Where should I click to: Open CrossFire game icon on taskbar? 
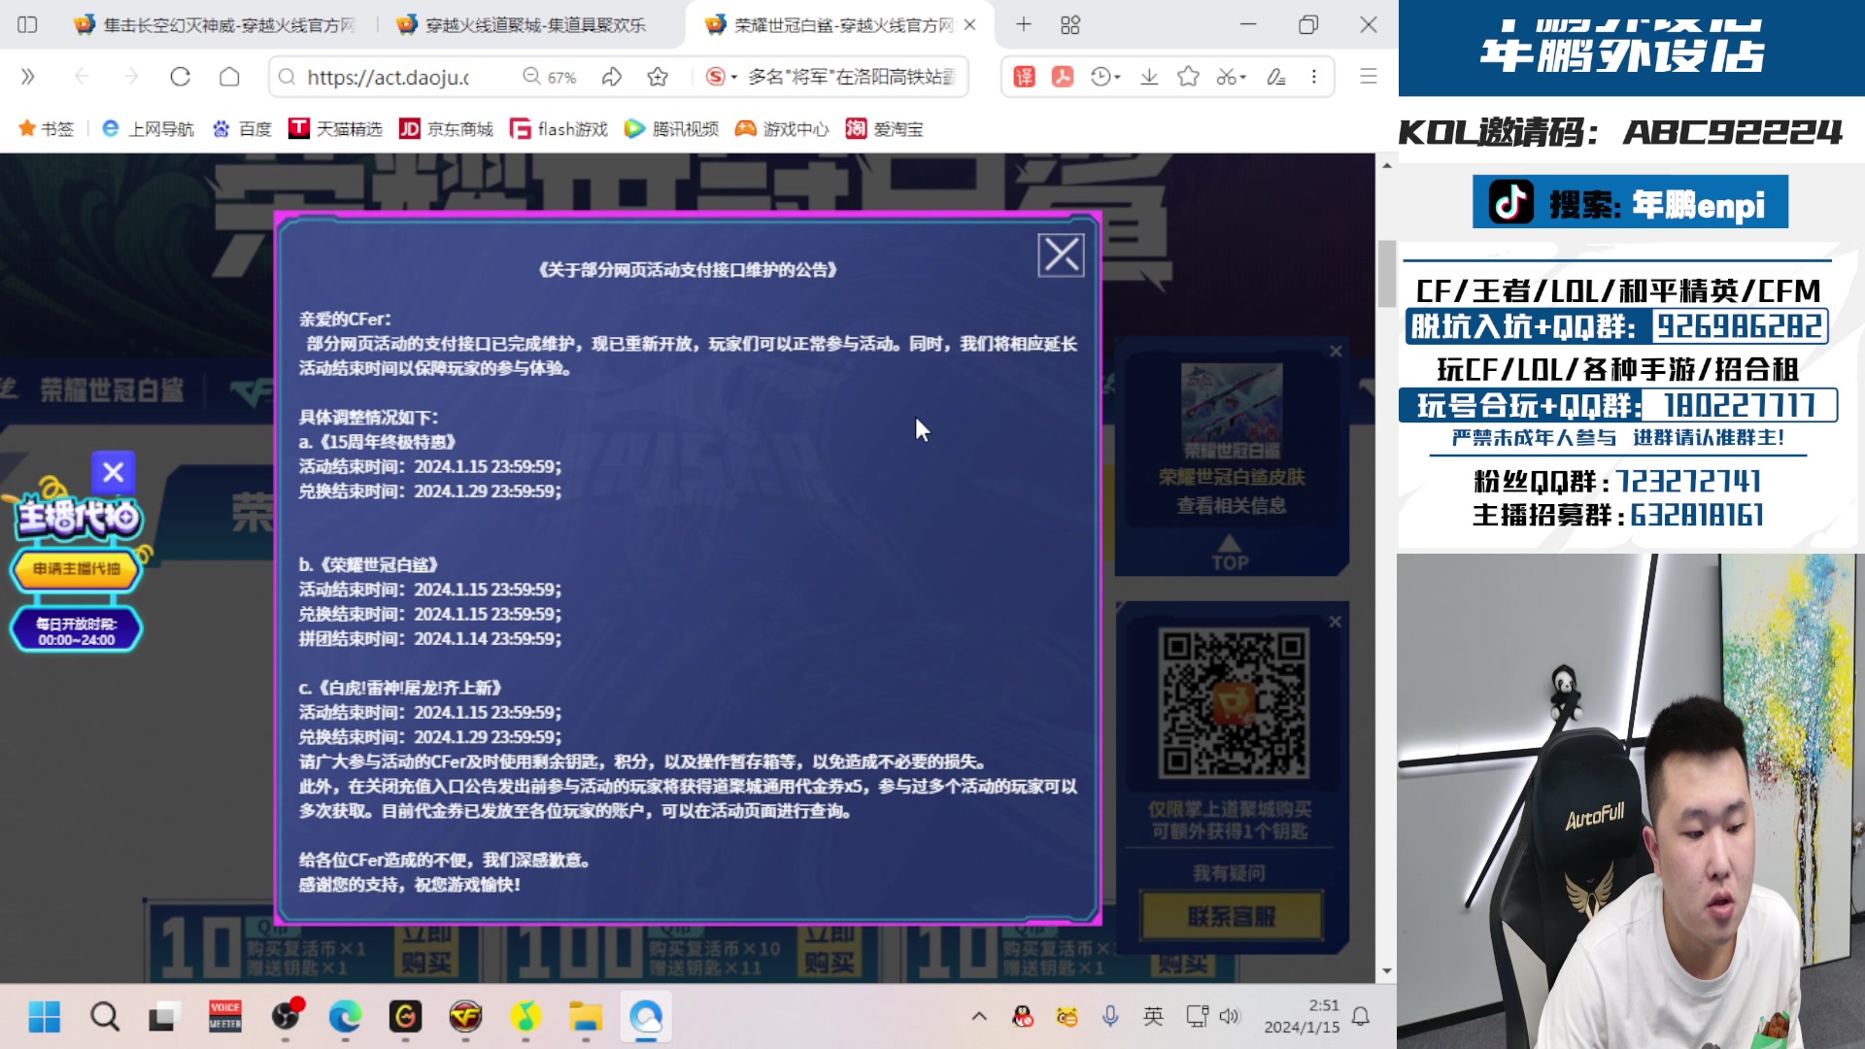click(x=465, y=1017)
